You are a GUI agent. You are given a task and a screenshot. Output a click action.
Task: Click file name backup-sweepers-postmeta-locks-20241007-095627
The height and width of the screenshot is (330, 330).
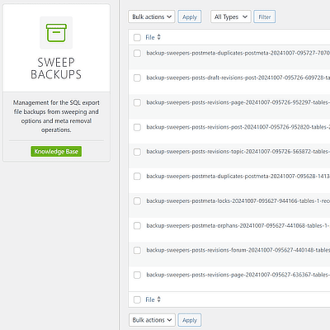[x=238, y=200]
